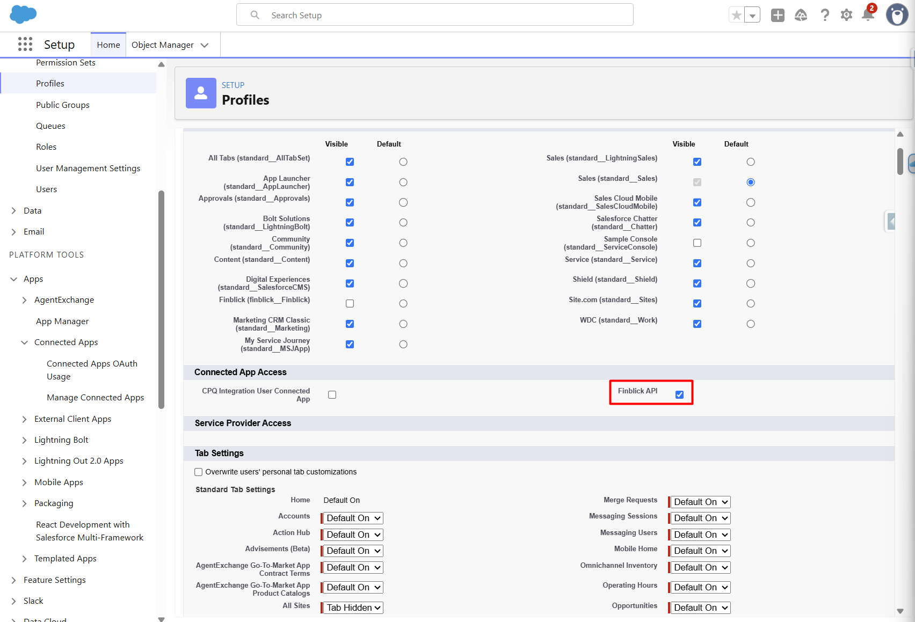Select Default radio for Sales LightningSales
The height and width of the screenshot is (622, 915).
tap(751, 162)
